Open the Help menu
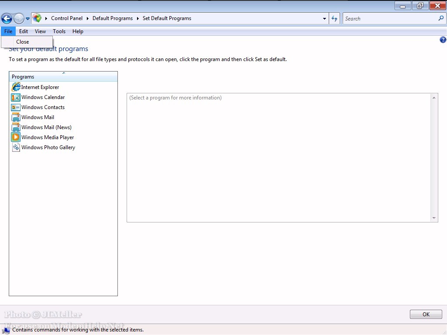This screenshot has height=335, width=447. pyautogui.click(x=78, y=31)
